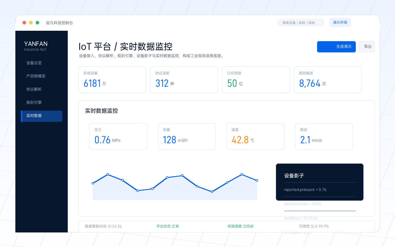Click the 设备影子 panel title
The height and width of the screenshot is (247, 395).
click(294, 176)
